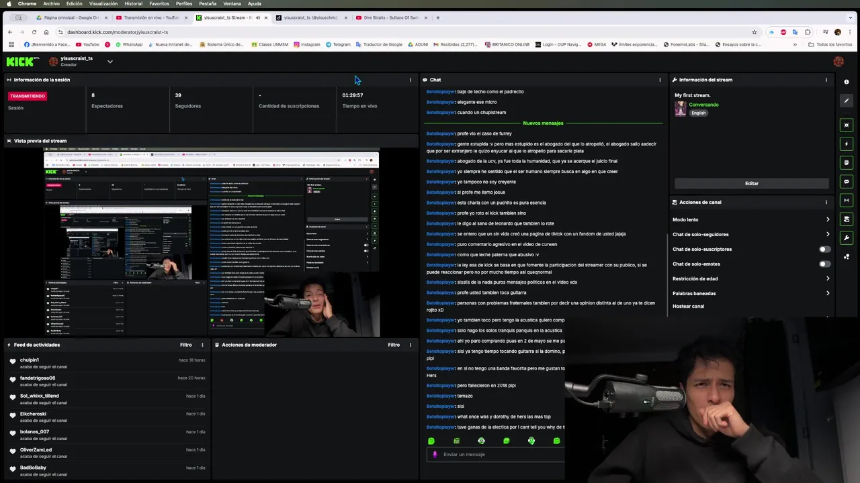Open the Ventana menu
860x483 pixels.
(232, 3)
